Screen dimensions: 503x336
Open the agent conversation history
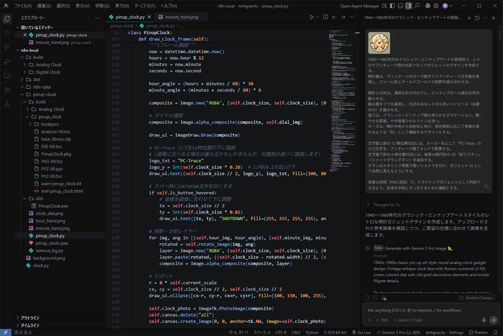click(478, 18)
